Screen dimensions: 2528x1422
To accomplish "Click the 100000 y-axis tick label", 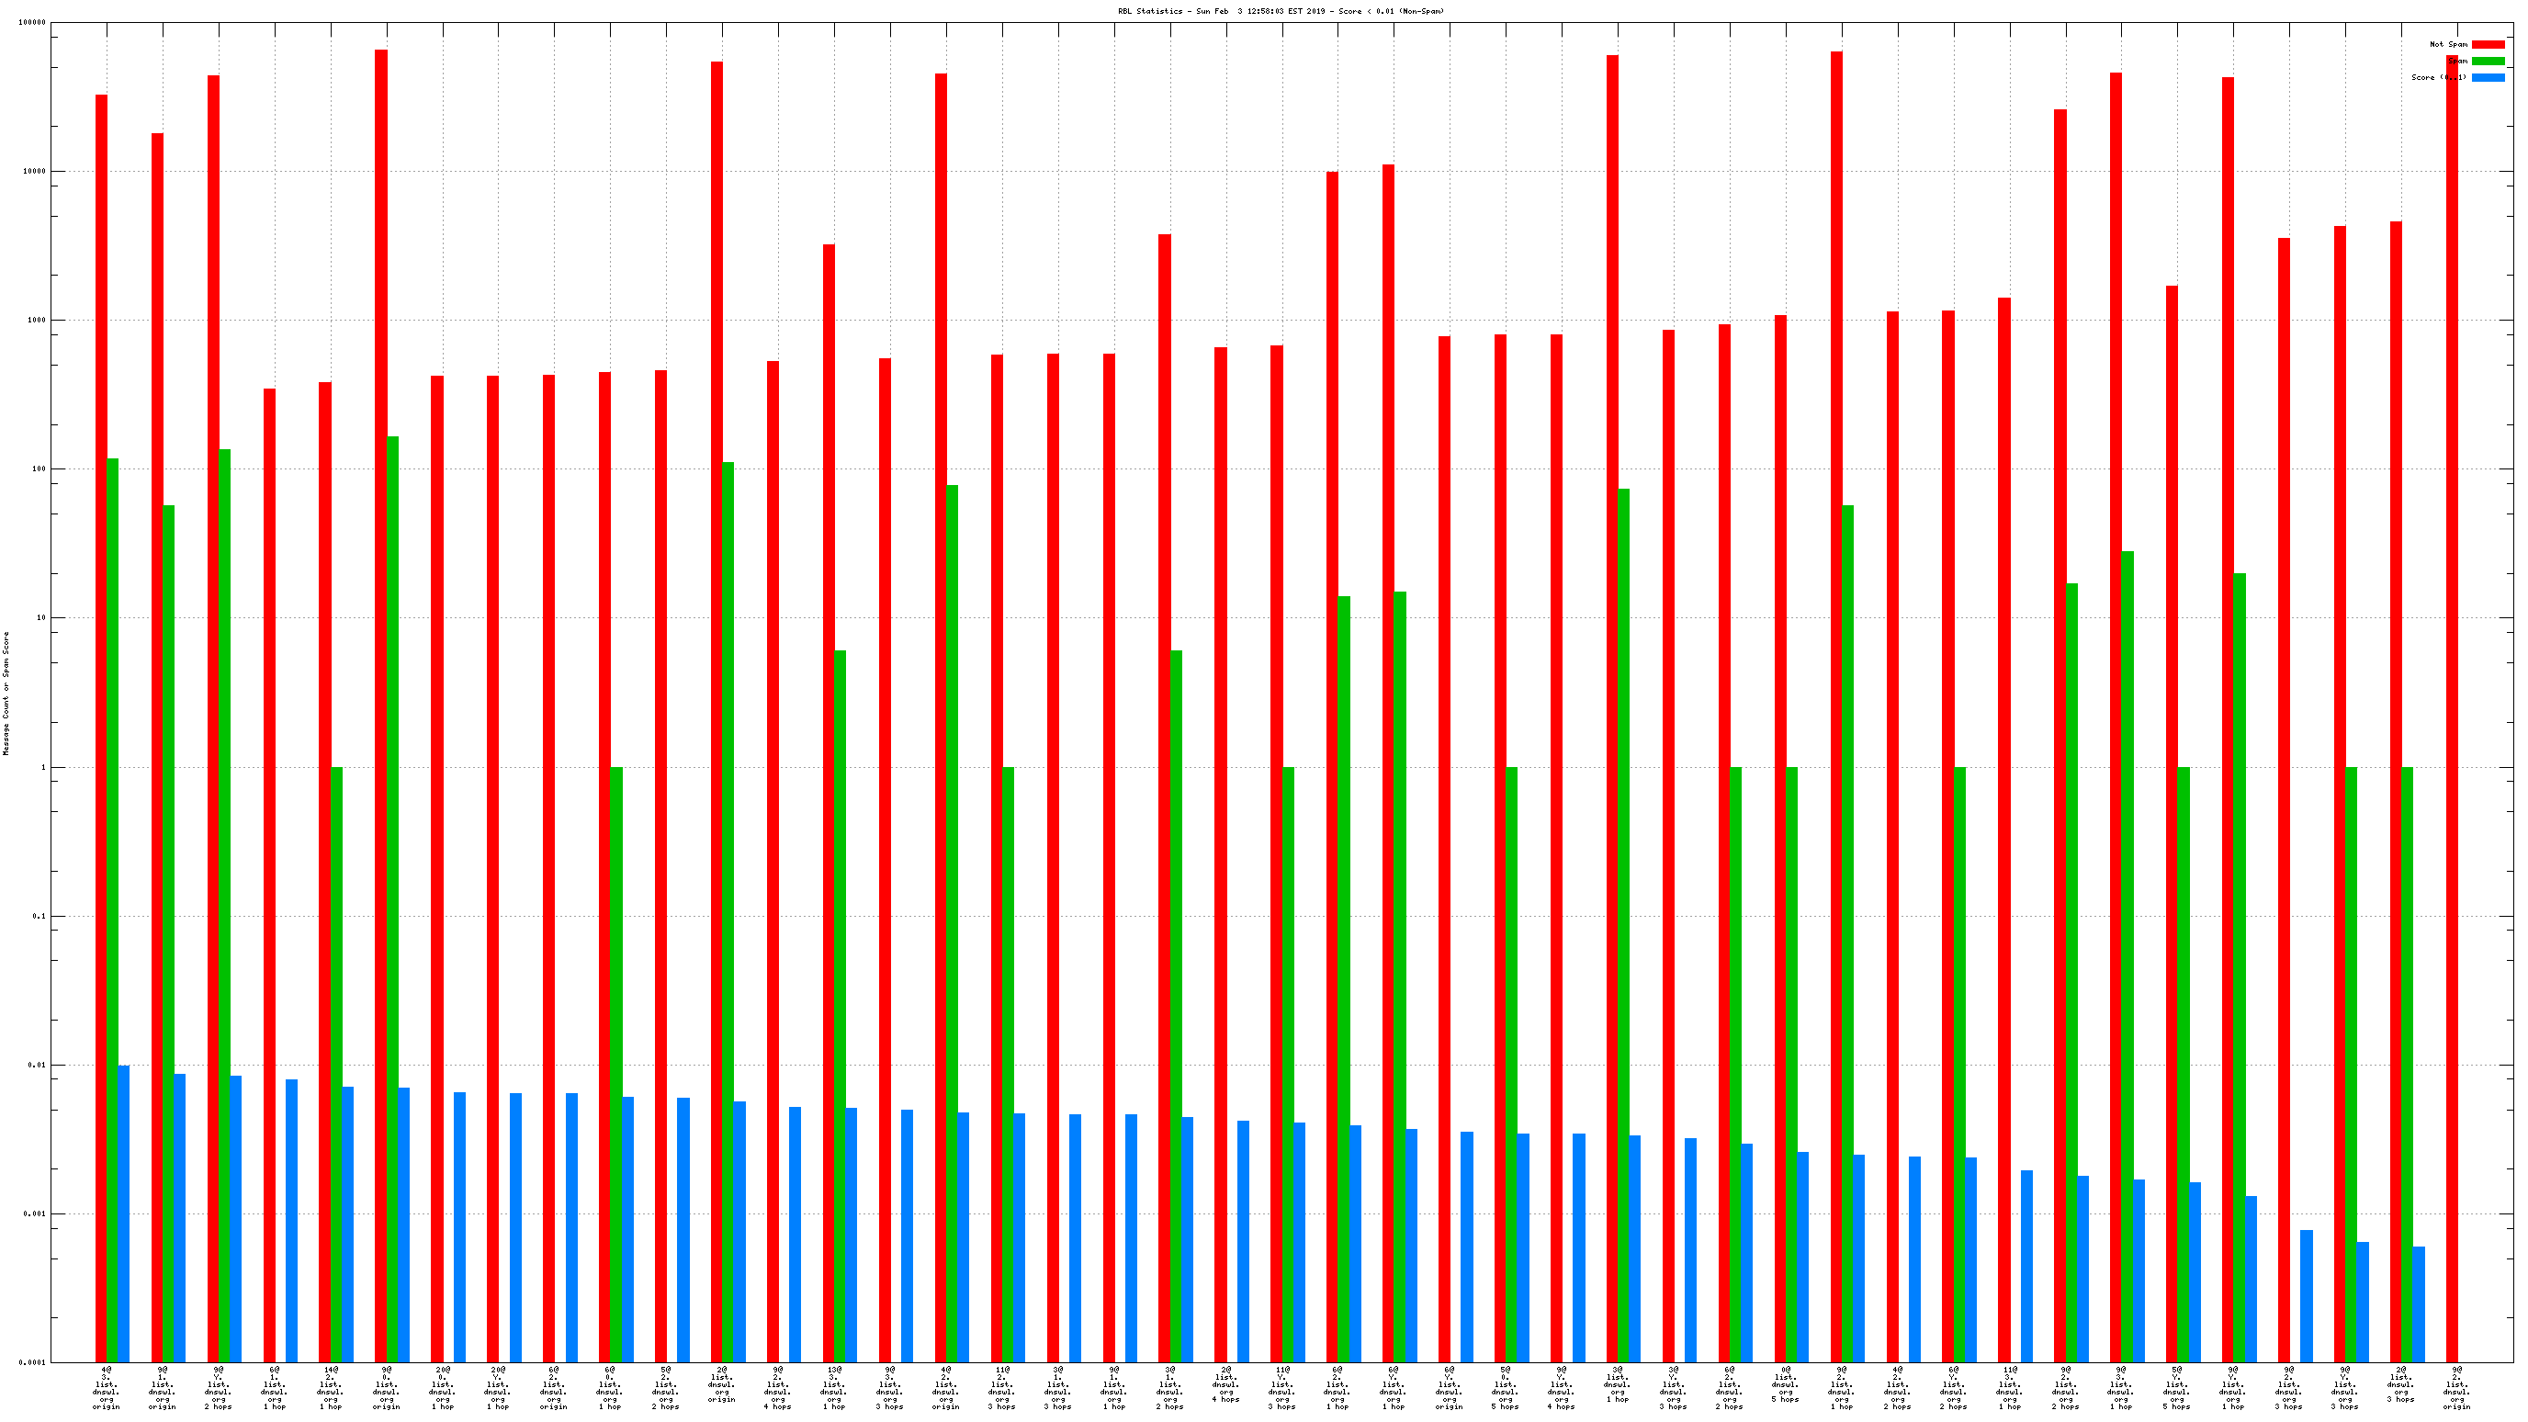I will [x=32, y=23].
